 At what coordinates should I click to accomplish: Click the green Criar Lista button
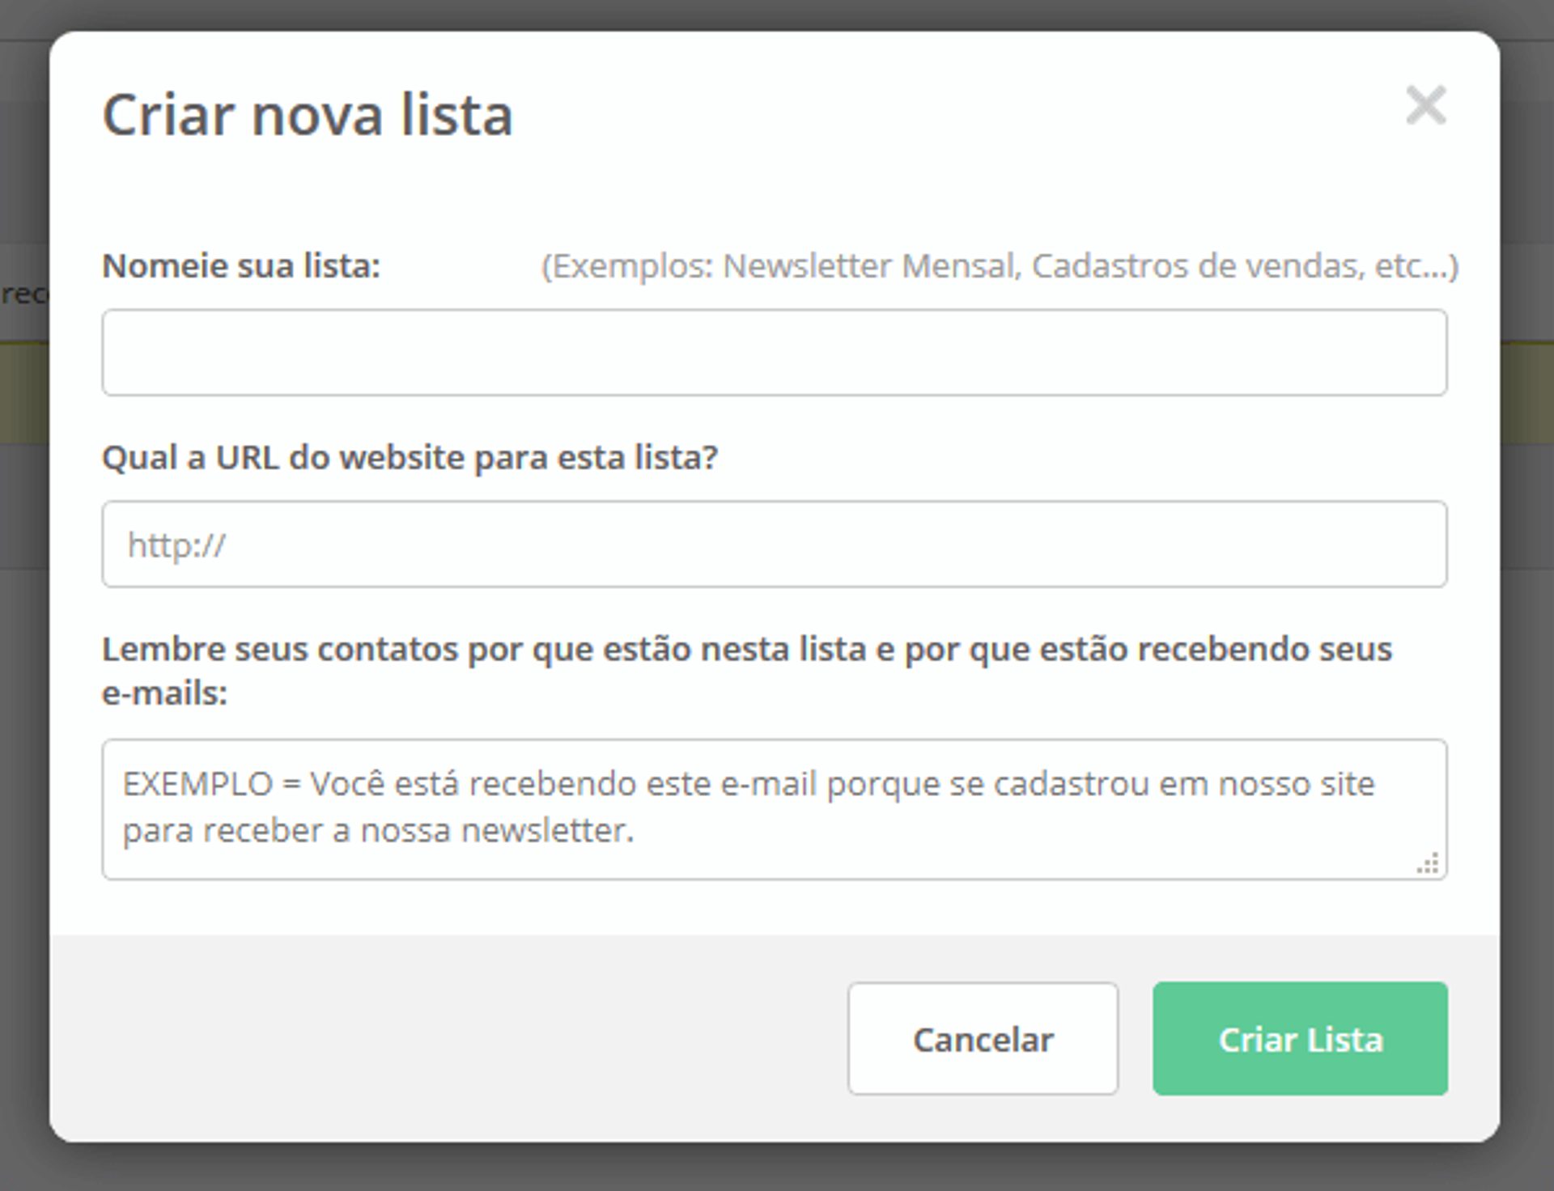pos(1300,1039)
